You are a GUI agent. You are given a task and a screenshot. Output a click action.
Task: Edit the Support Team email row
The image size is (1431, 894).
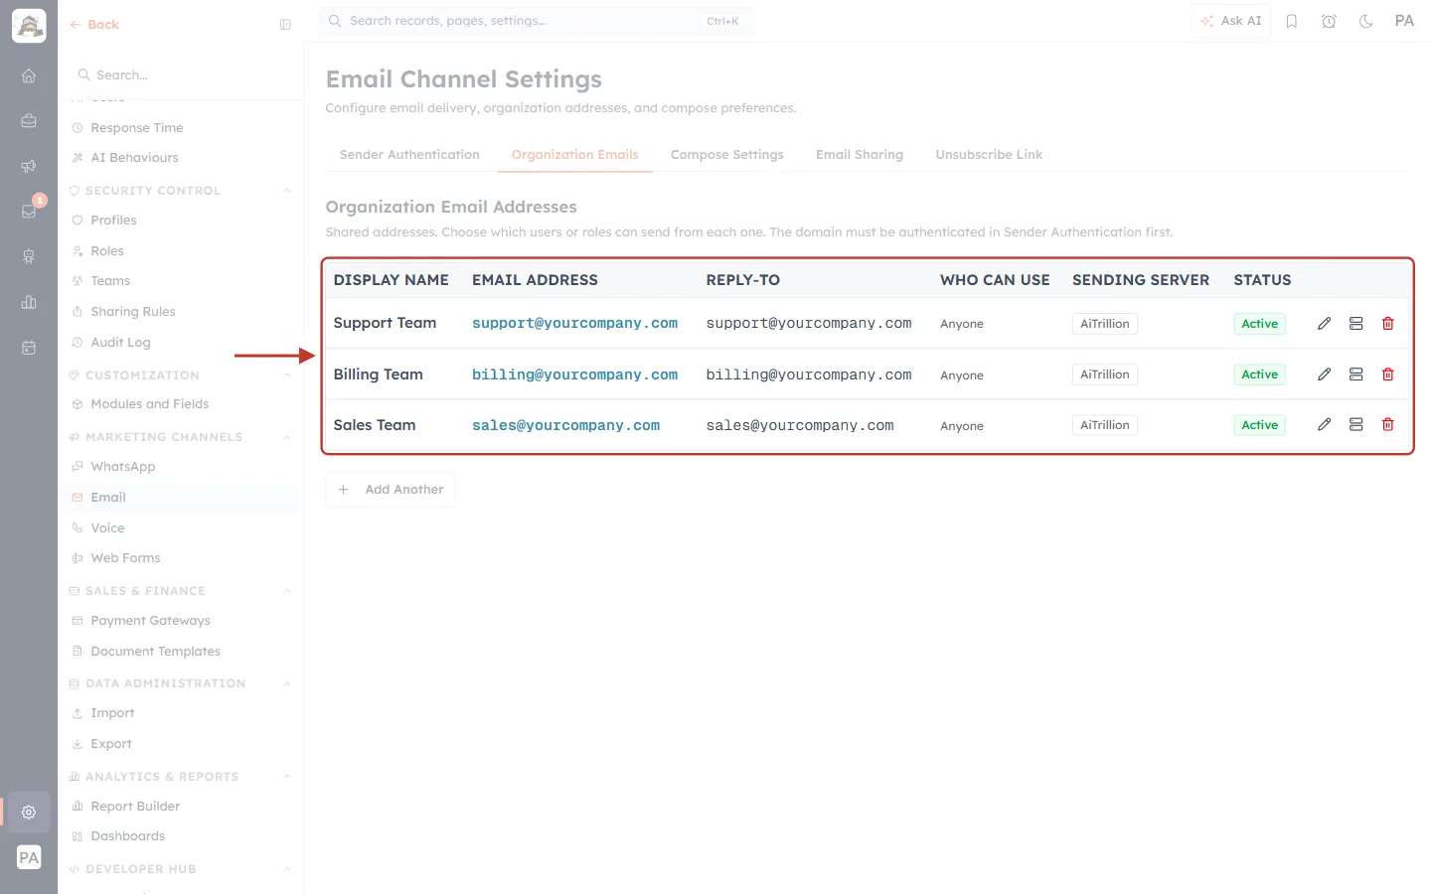coord(1324,324)
